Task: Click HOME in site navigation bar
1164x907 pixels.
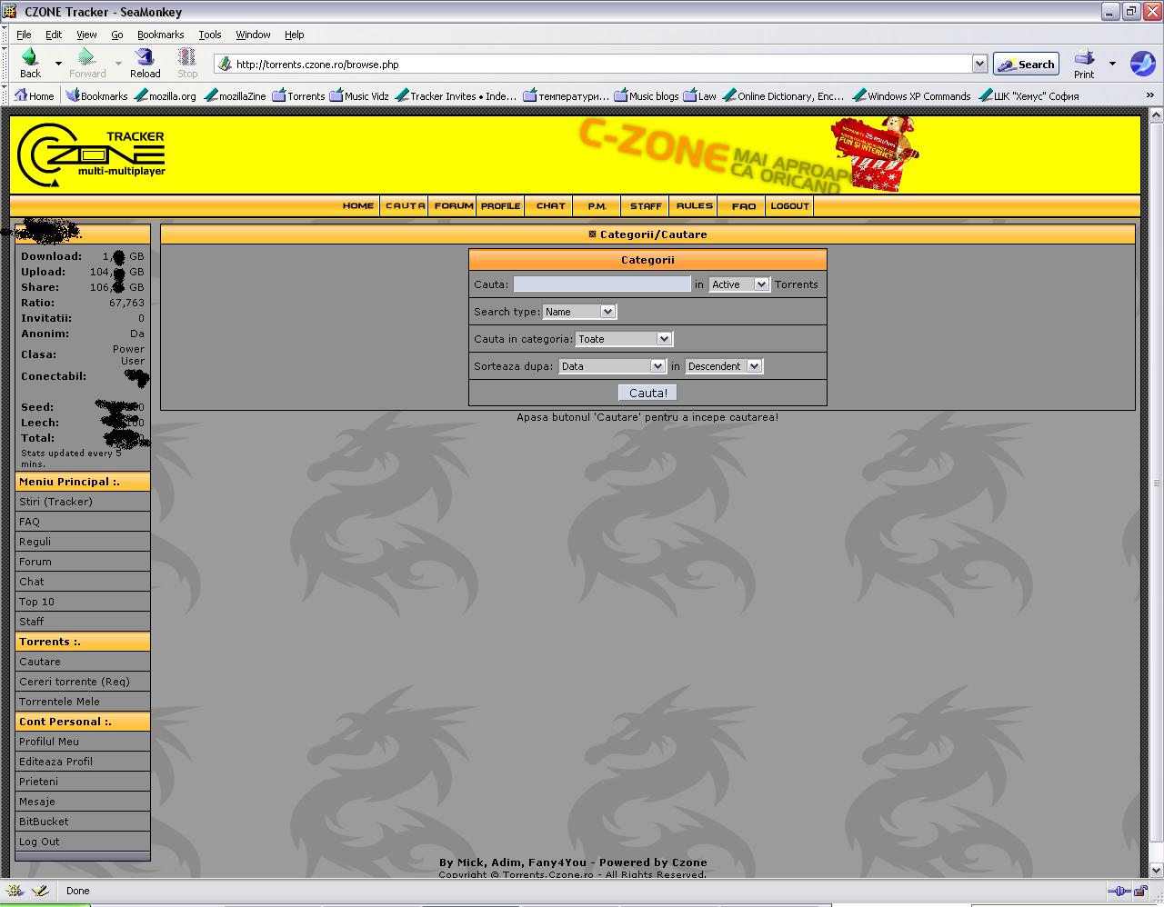Action: coord(358,206)
